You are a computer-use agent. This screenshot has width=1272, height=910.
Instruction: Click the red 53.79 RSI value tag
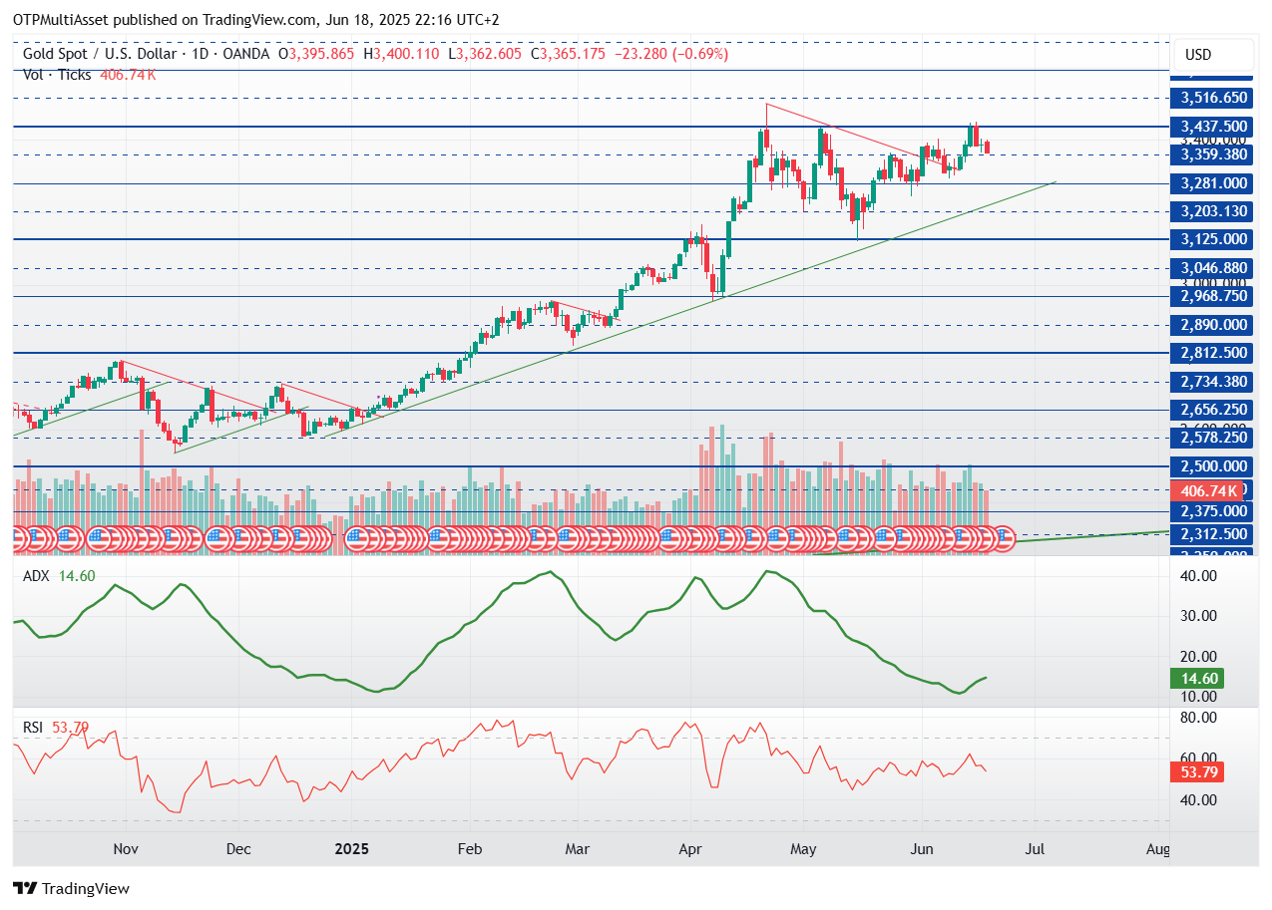(1196, 772)
